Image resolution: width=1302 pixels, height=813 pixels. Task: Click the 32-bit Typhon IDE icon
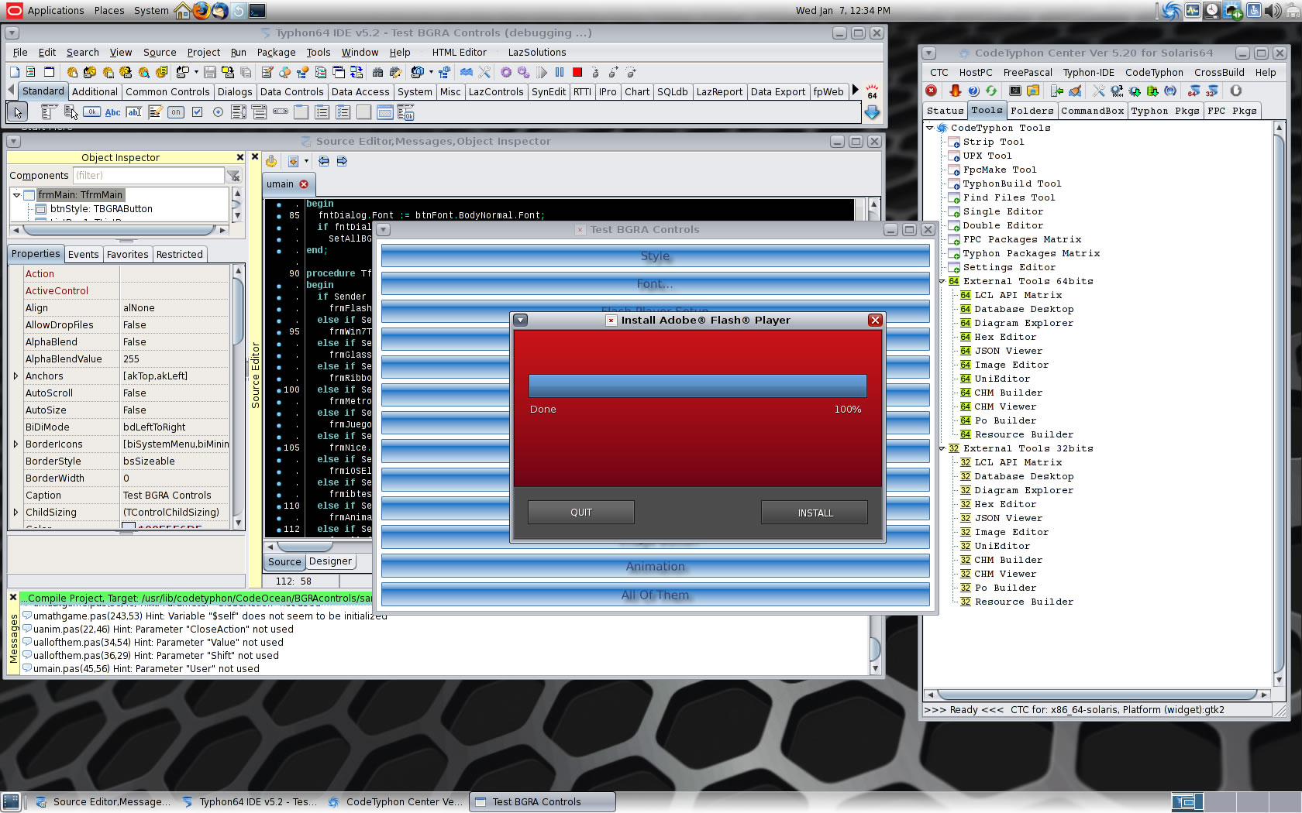1211,91
